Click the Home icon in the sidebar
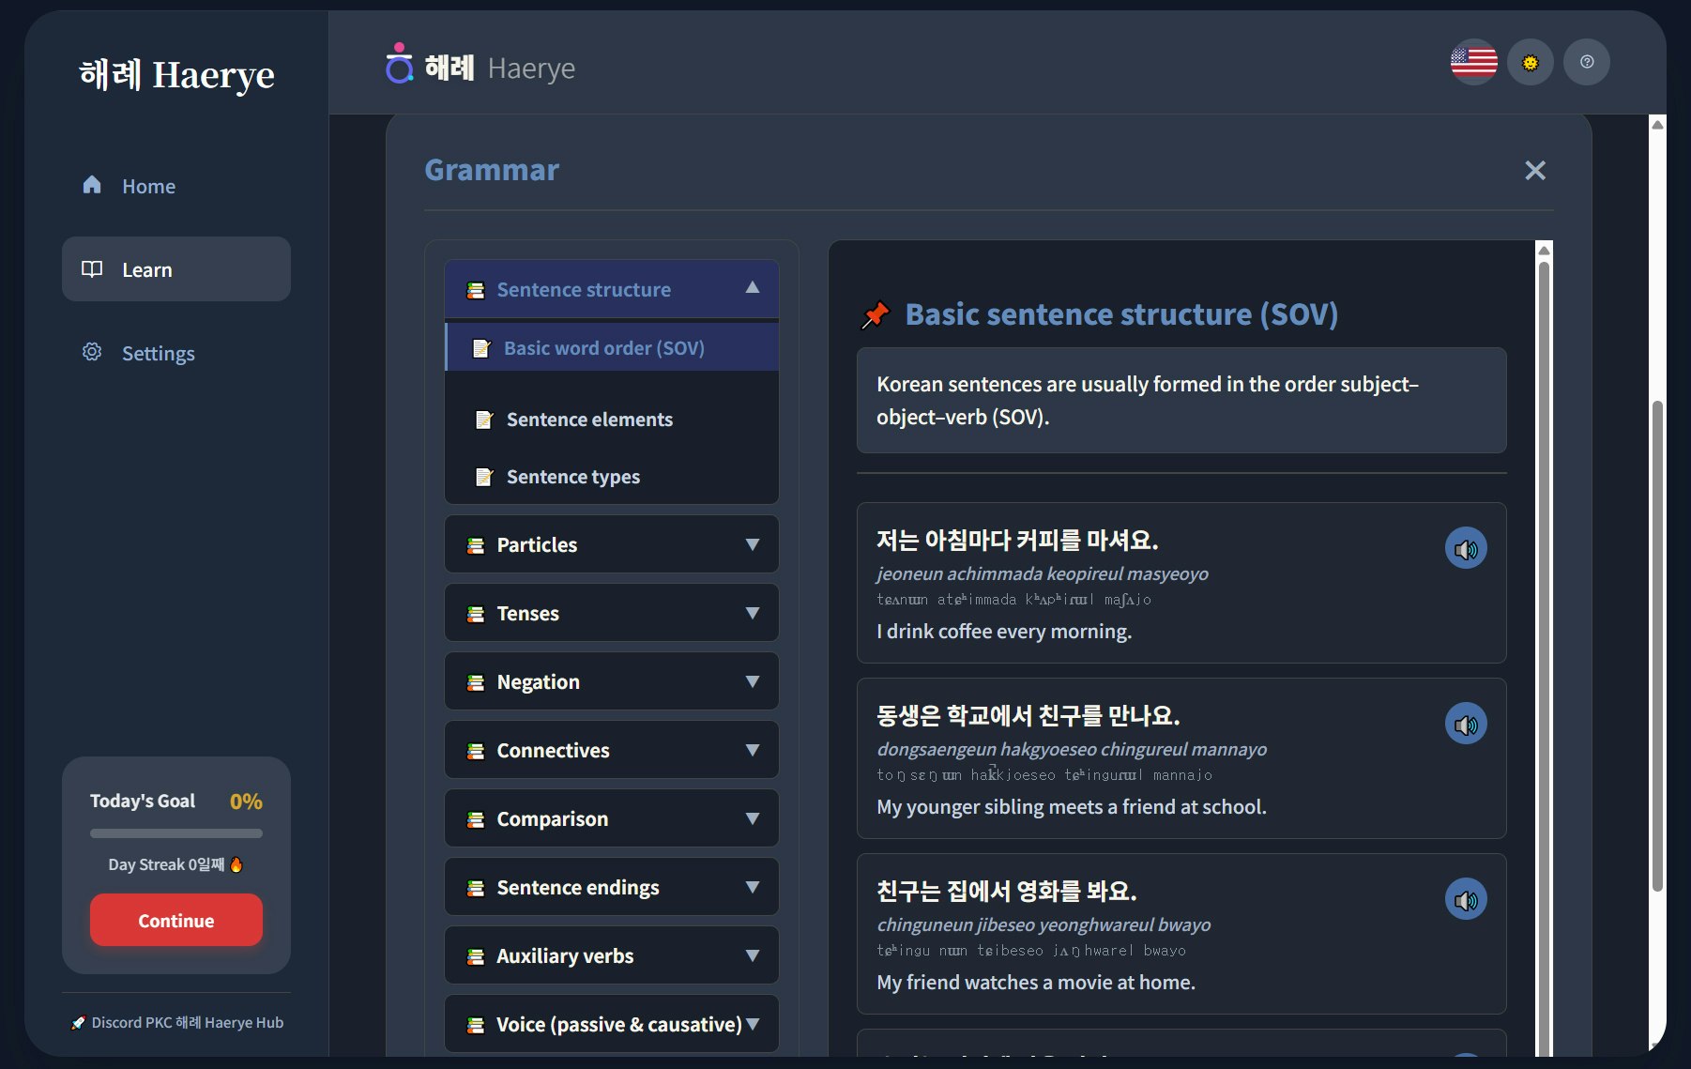This screenshot has height=1069, width=1691. 92,185
